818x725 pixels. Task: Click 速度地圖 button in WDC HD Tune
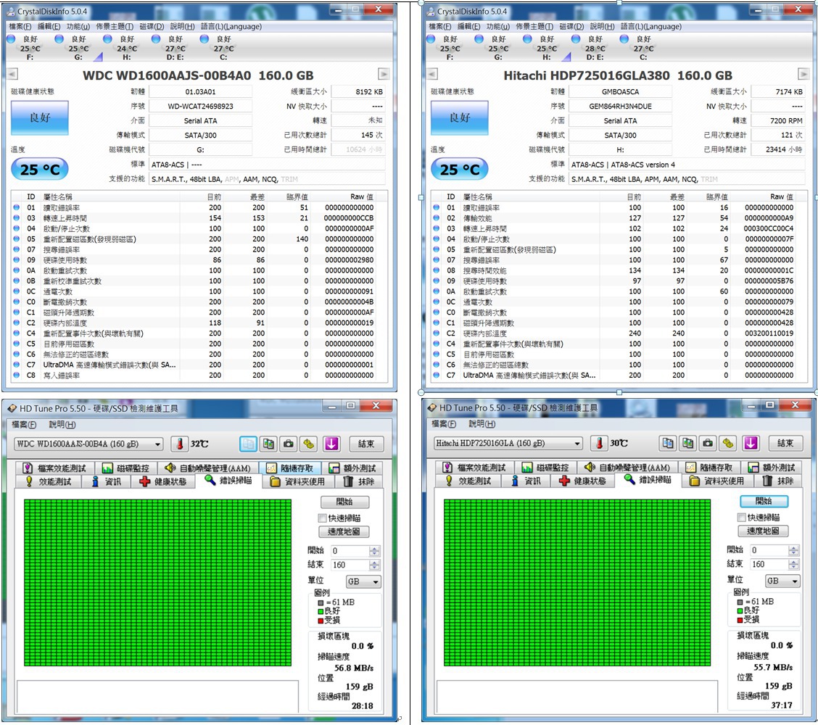point(344,532)
